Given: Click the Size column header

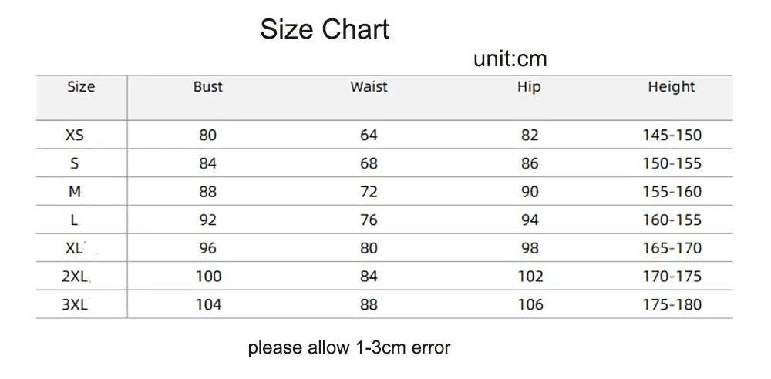Looking at the screenshot, I should tap(81, 87).
